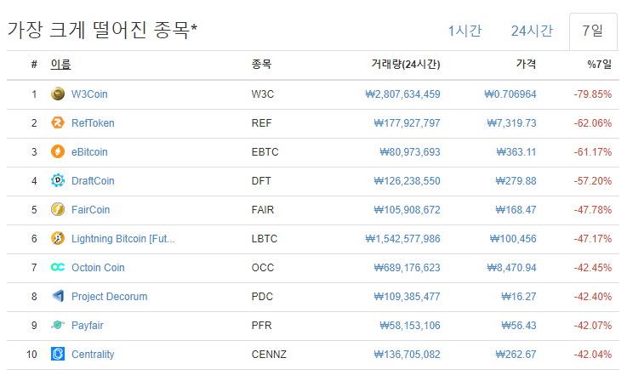Viewport: 627px width, 375px height.
Task: Open the Lightning Bitcoin name link
Action: [x=123, y=239]
